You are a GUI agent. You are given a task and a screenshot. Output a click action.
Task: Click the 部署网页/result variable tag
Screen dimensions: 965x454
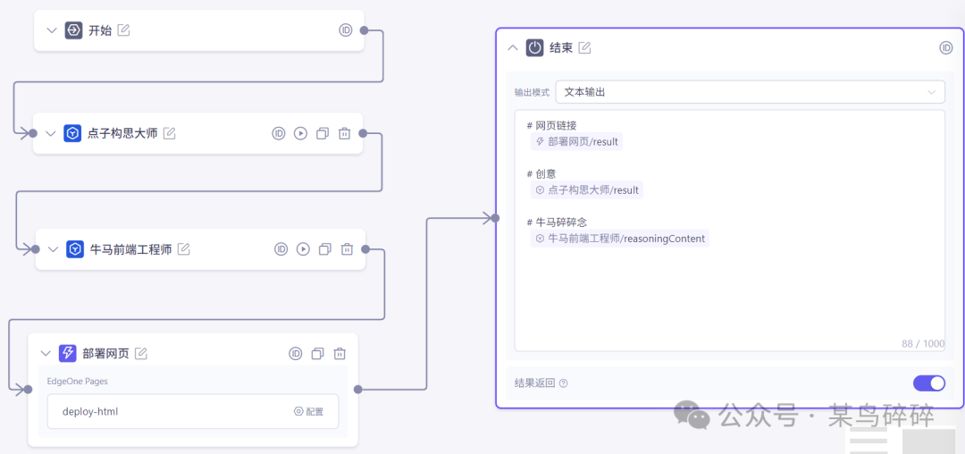[x=576, y=141]
